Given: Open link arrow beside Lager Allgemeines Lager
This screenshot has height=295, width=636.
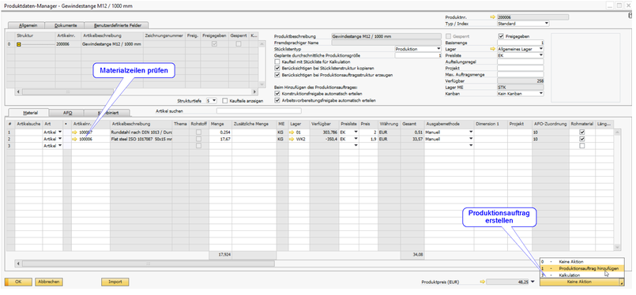Looking at the screenshot, I should tap(493, 49).
